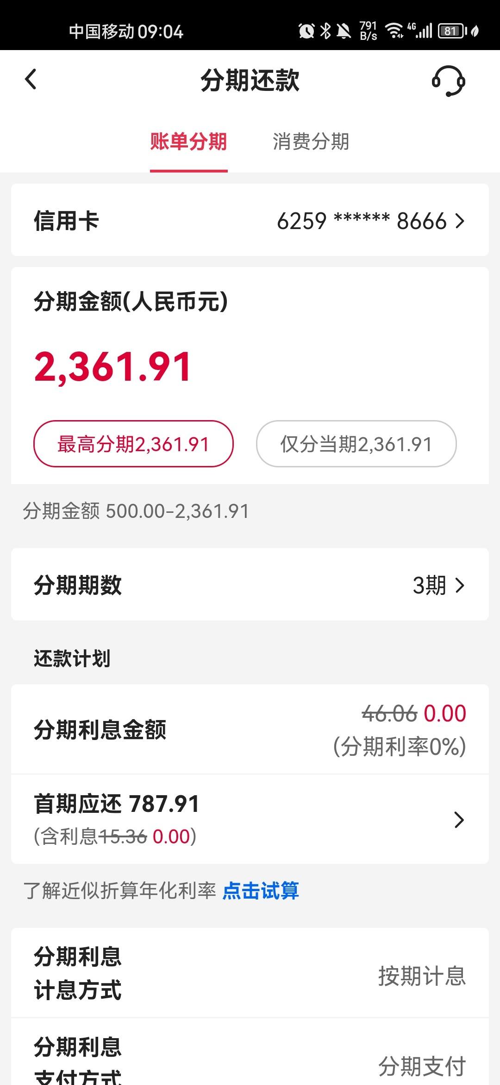Switch to 账单分期 tab
This screenshot has width=500, height=1085.
coord(188,141)
